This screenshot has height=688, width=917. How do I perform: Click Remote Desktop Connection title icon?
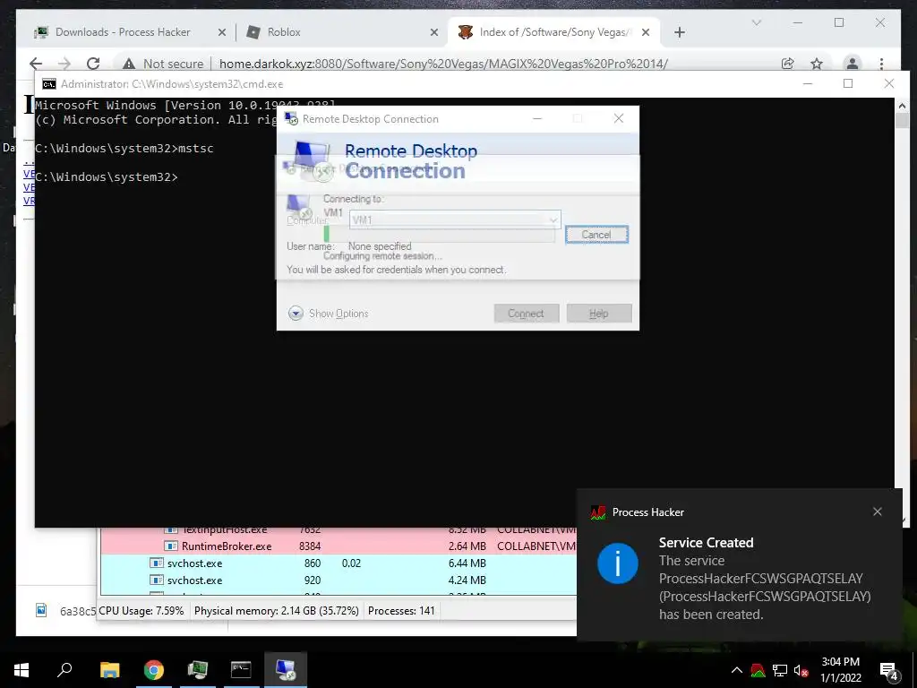tap(291, 119)
